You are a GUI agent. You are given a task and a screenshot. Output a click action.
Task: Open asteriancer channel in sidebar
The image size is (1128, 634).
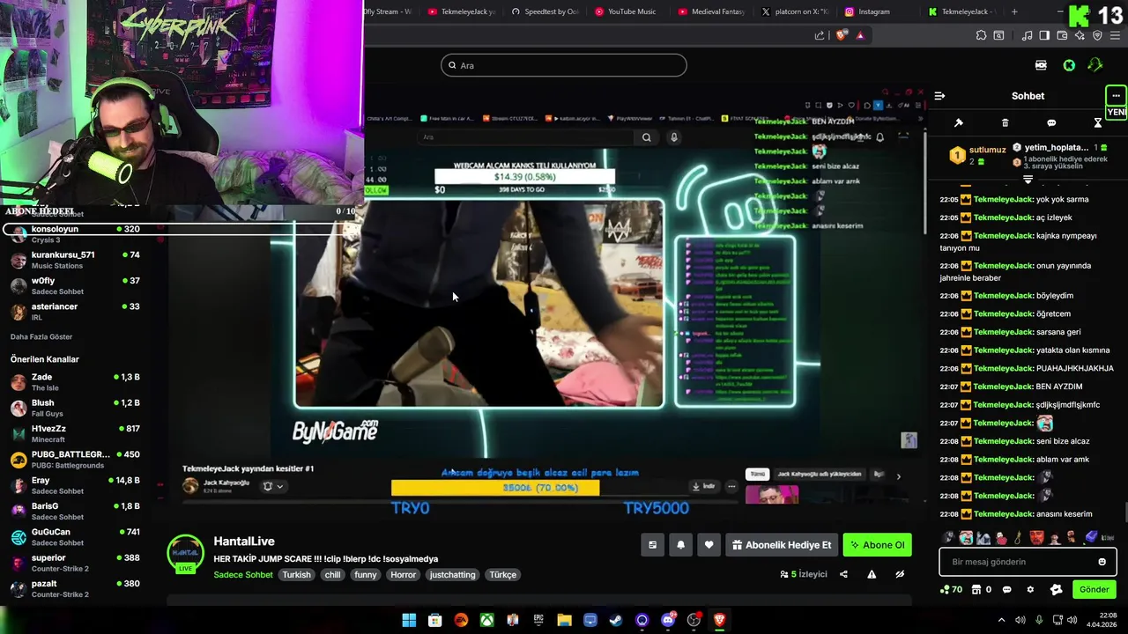75,312
